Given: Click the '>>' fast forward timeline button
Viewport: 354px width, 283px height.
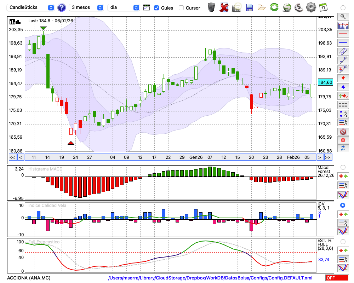Looking at the screenshot, I should click(x=328, y=157).
